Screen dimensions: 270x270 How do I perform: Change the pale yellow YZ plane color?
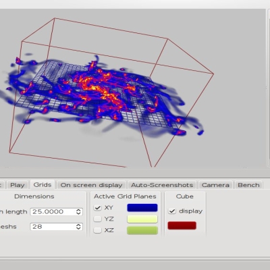(x=142, y=219)
